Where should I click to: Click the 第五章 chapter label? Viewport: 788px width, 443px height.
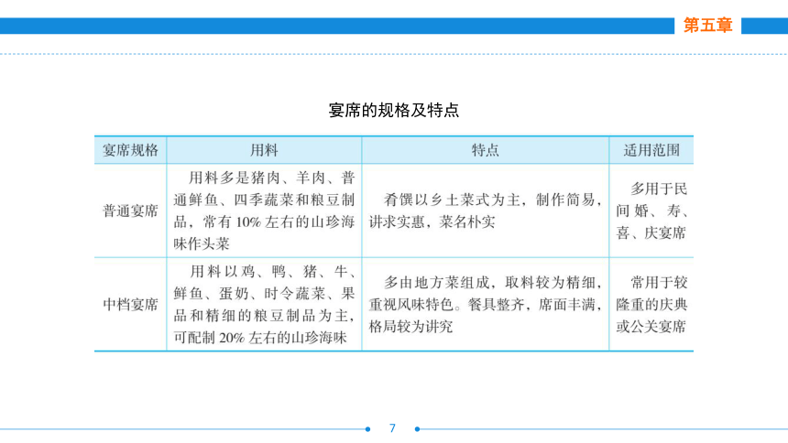[x=707, y=25]
